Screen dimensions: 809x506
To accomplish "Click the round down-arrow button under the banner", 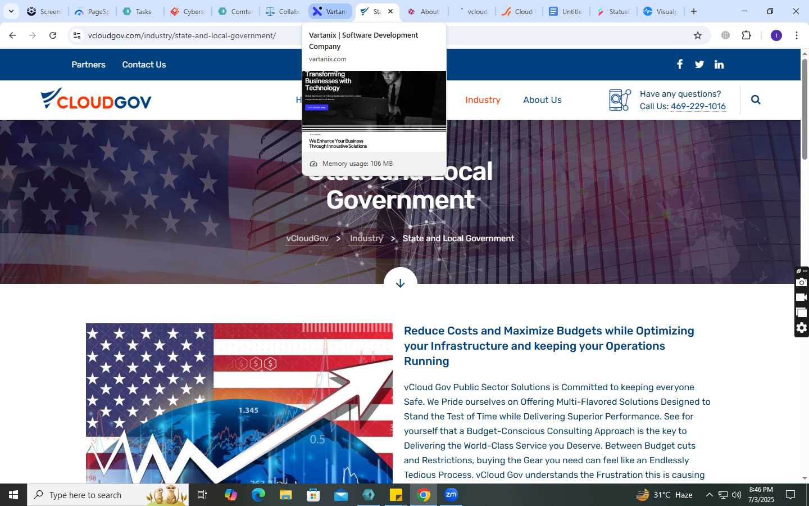I will 400,283.
